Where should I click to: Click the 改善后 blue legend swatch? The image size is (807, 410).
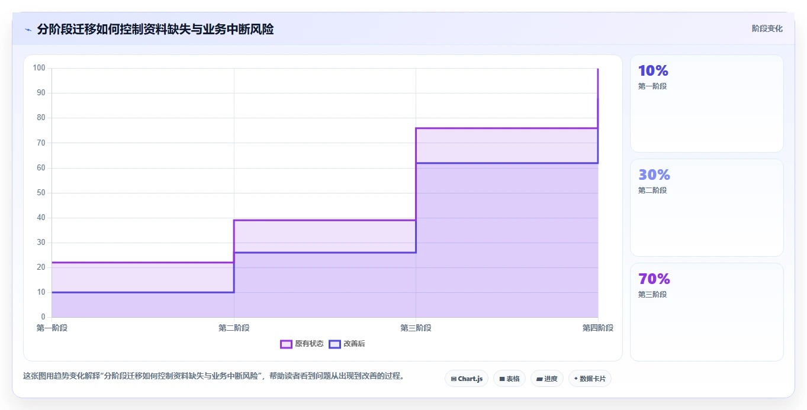pos(335,344)
